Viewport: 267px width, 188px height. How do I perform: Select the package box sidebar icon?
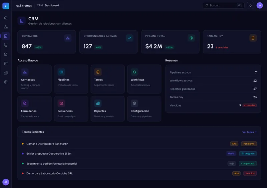(x=6, y=54)
